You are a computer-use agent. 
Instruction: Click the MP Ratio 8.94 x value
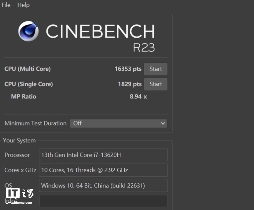coord(138,97)
